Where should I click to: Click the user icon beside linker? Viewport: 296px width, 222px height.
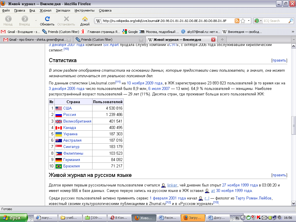(x=164, y=185)
